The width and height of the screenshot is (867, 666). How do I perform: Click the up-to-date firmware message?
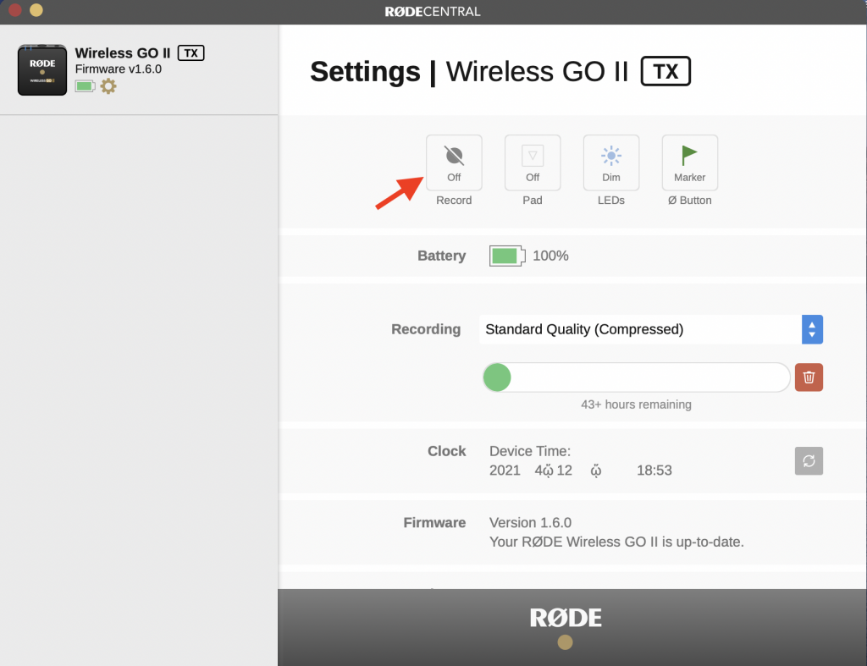click(x=616, y=542)
